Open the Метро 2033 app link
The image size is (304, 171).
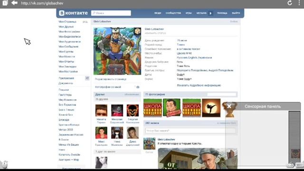[66, 130]
